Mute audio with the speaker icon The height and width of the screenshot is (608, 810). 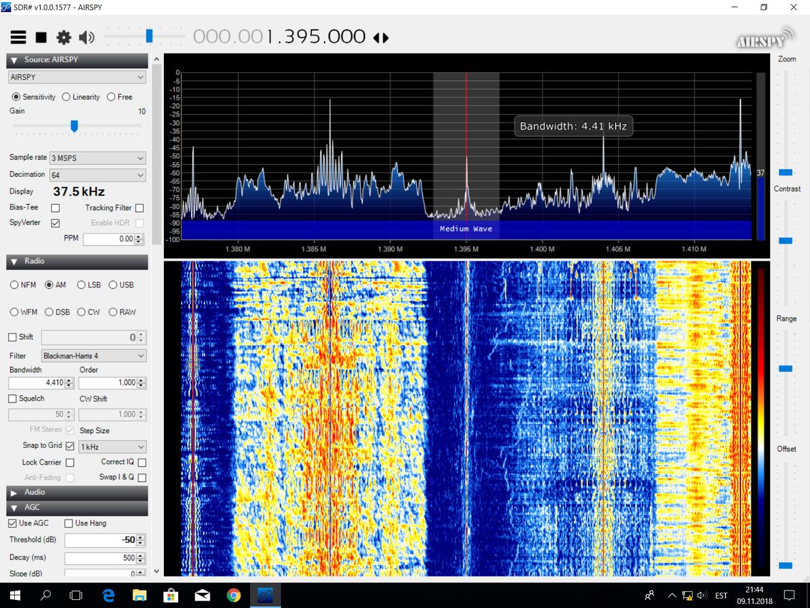[86, 38]
